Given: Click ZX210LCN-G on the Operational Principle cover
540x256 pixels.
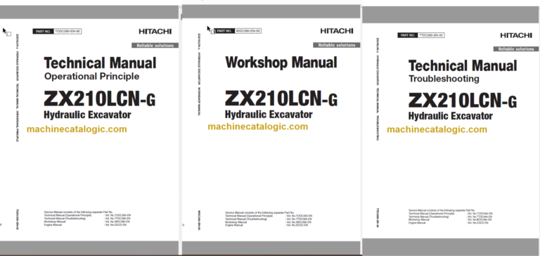Looking at the screenshot, I should pos(100,99).
